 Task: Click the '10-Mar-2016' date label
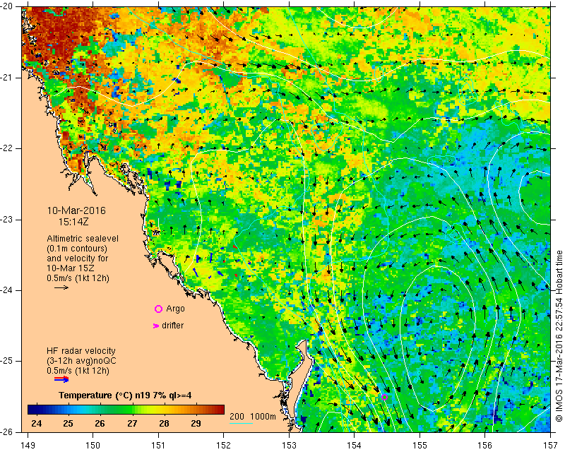coord(76,210)
